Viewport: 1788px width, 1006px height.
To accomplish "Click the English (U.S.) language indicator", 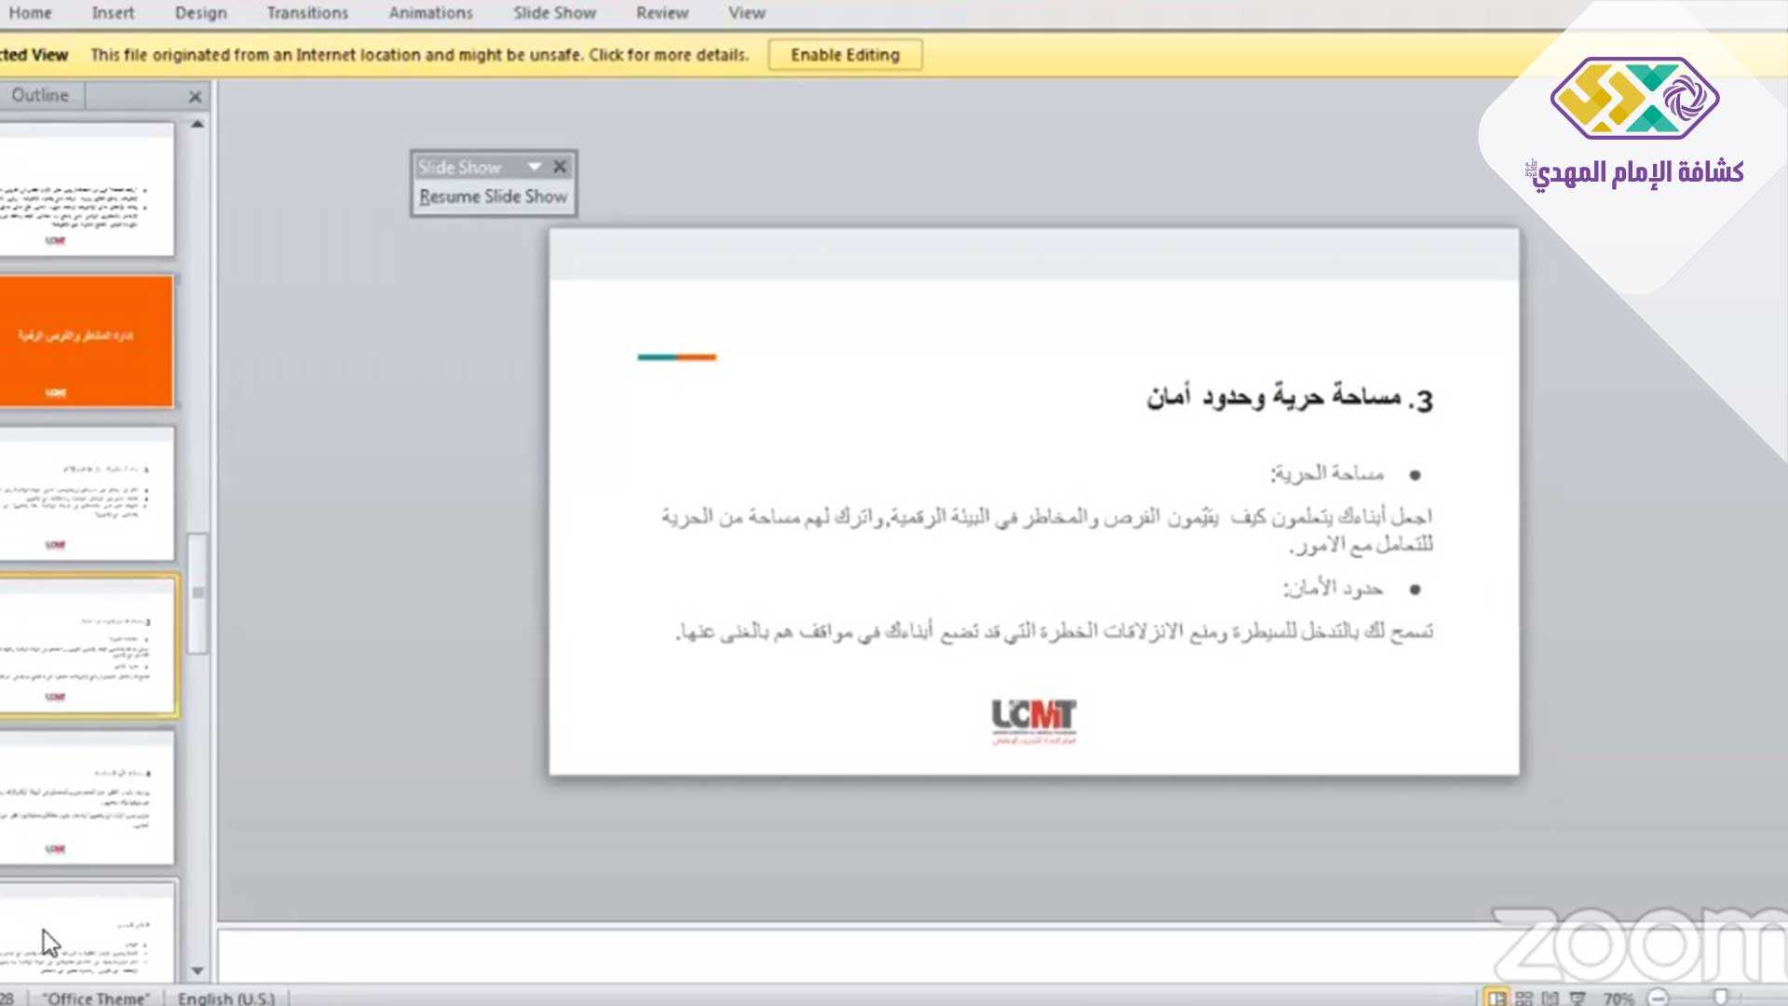I will (226, 998).
